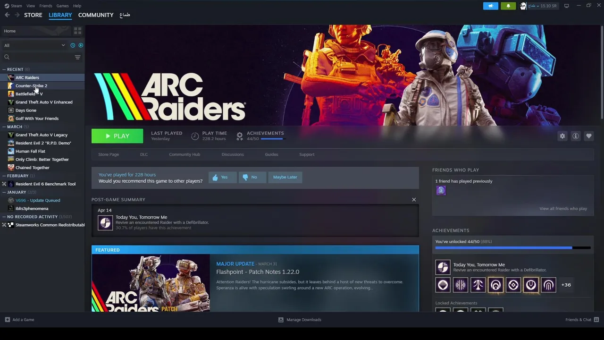604x340 pixels.
Task: Open the Guides link
Action: pyautogui.click(x=271, y=154)
